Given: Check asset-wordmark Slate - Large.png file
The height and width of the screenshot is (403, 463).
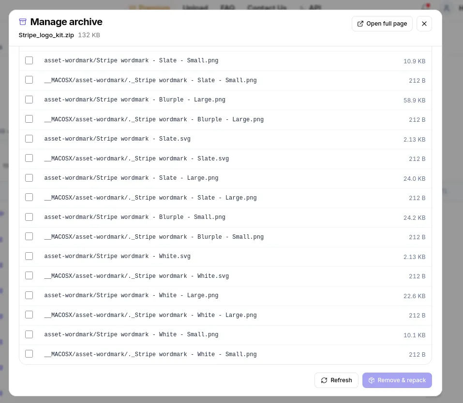Looking at the screenshot, I should 29,178.
